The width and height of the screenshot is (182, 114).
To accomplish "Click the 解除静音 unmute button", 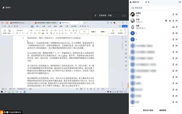I will pos(163,110).
